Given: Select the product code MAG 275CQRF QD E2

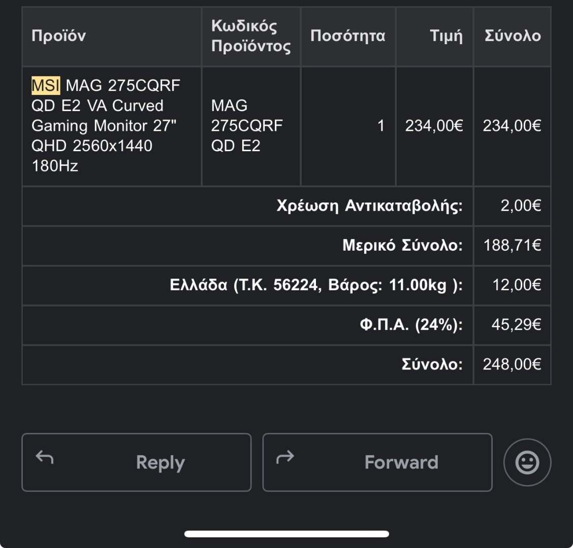Looking at the screenshot, I should [x=247, y=126].
